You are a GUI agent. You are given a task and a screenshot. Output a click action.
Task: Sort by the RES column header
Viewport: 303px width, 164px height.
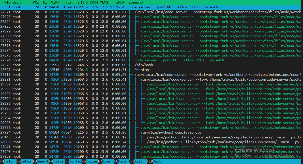[x=68, y=2]
